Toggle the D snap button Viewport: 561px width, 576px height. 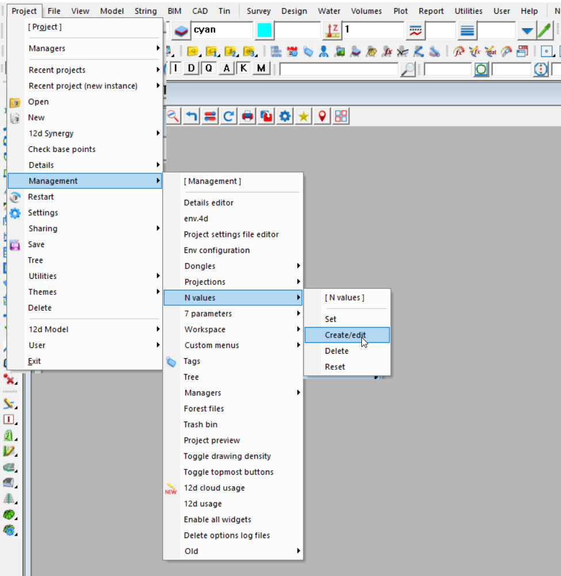pos(192,69)
